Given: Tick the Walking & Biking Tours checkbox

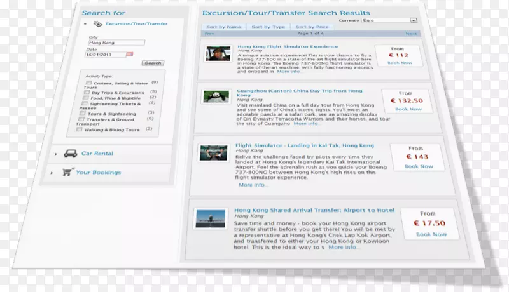Looking at the screenshot, I should (79, 129).
